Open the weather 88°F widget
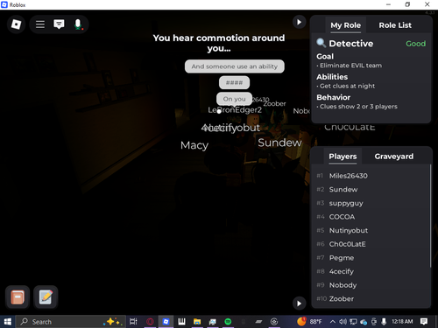 [309, 322]
